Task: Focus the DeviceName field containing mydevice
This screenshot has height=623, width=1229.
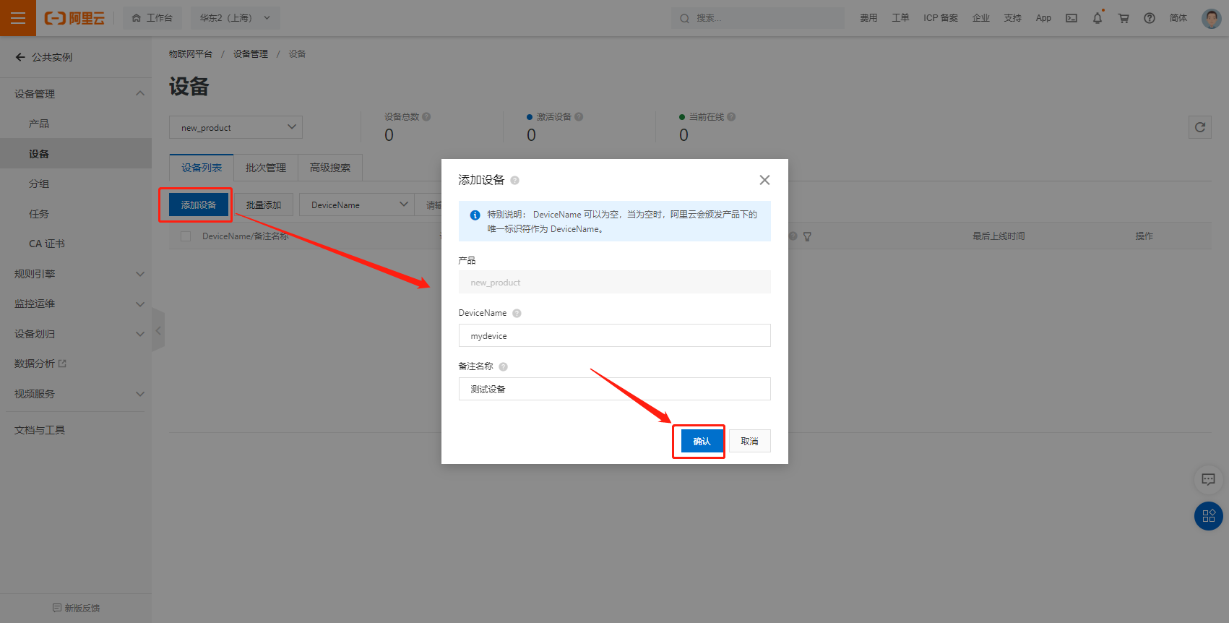Action: click(x=615, y=335)
